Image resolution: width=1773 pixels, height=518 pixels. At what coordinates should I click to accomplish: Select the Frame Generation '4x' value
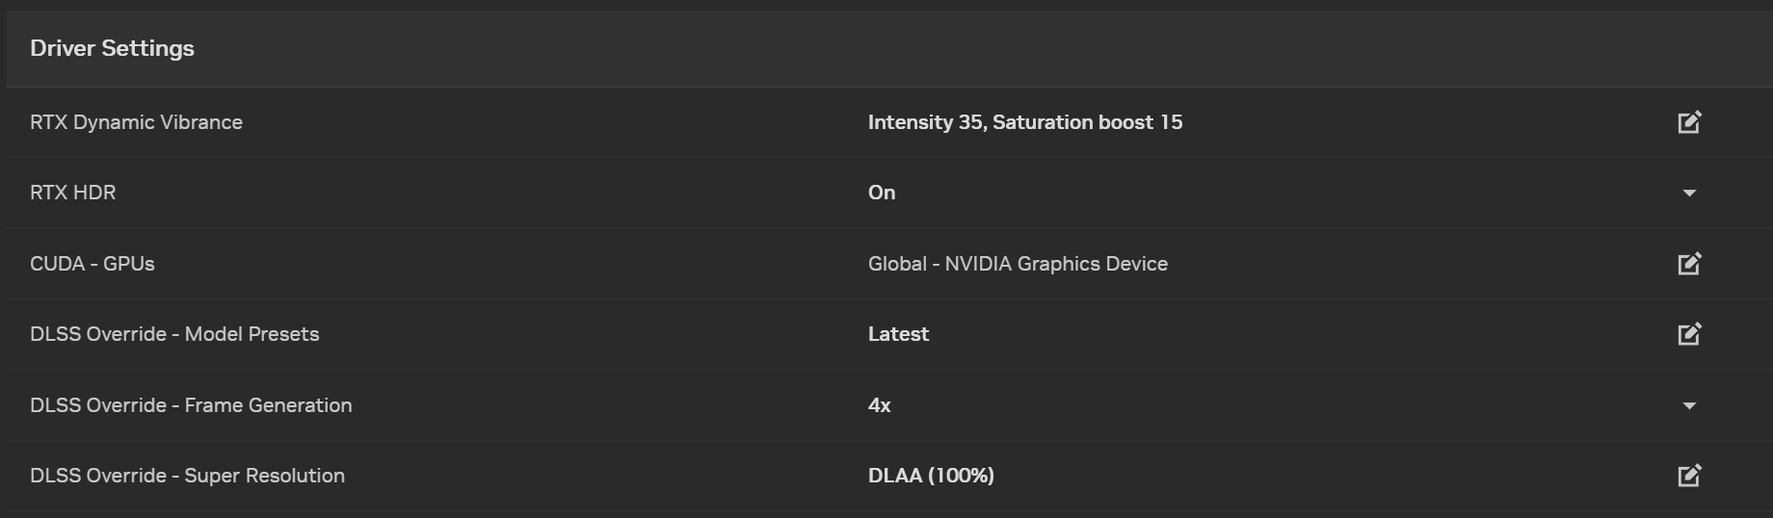[879, 405]
